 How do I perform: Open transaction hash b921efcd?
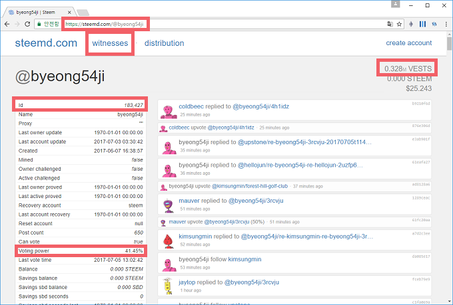[421, 103]
